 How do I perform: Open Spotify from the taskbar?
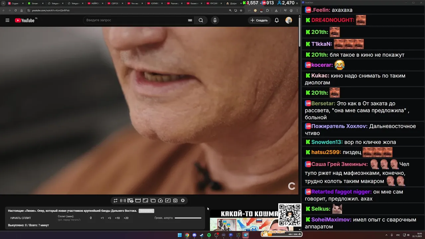point(209,235)
